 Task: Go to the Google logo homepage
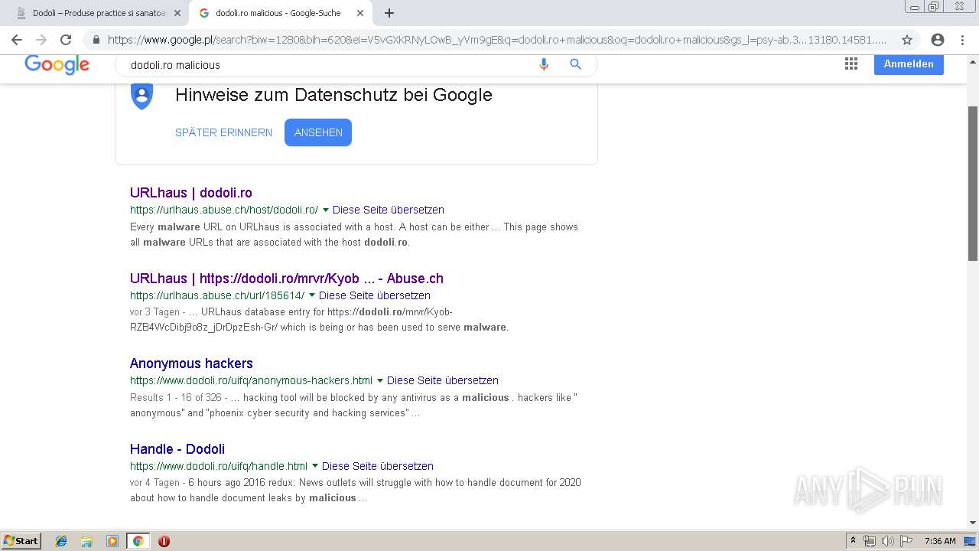point(57,65)
